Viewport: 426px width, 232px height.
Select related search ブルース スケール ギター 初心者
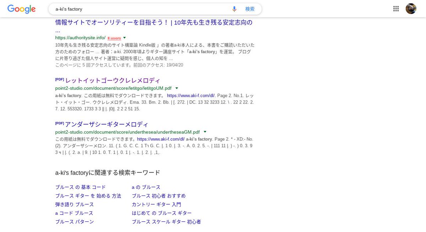(x=166, y=222)
